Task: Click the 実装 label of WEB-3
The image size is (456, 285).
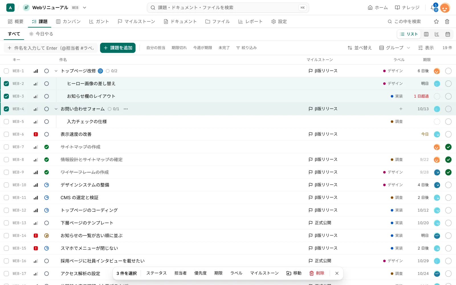Action: click(397, 96)
